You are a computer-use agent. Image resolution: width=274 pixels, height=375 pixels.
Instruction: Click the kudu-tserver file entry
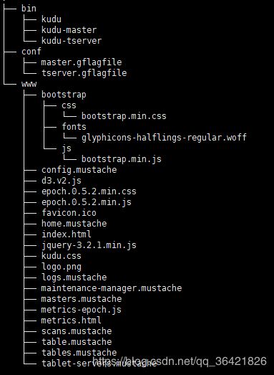(x=72, y=41)
